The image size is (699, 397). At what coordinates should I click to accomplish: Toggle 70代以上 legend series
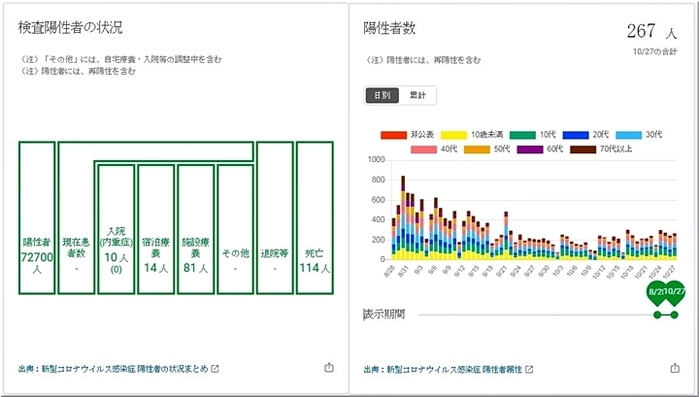(x=604, y=149)
